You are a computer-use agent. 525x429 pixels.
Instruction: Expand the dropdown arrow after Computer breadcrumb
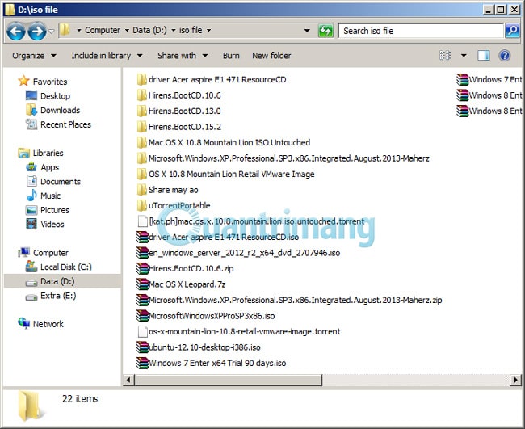tap(127, 31)
